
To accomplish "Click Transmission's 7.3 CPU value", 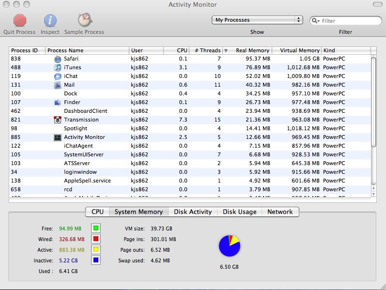I will pos(183,120).
